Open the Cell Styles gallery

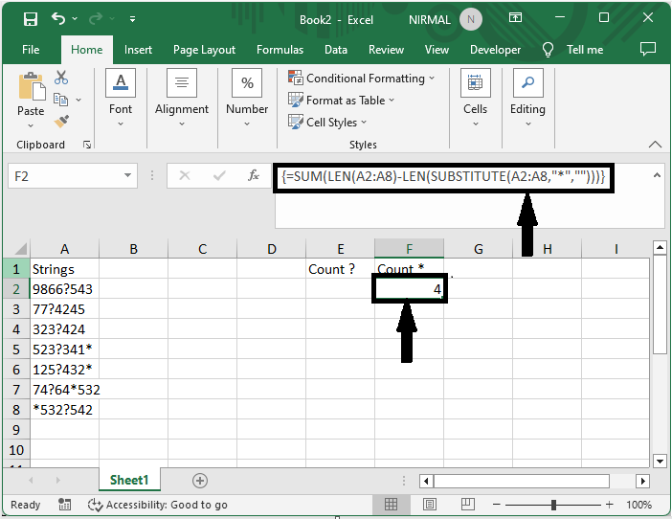(x=327, y=123)
